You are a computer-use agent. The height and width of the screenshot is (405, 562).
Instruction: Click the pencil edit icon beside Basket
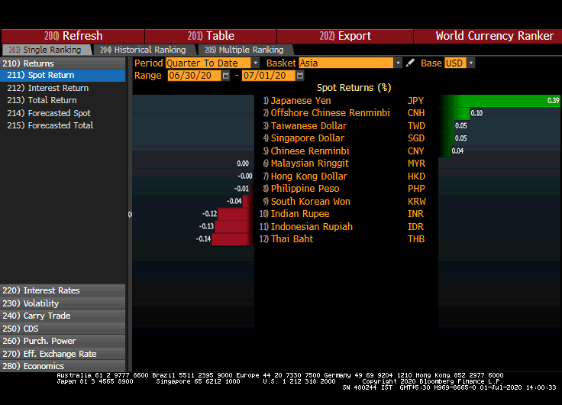point(411,63)
